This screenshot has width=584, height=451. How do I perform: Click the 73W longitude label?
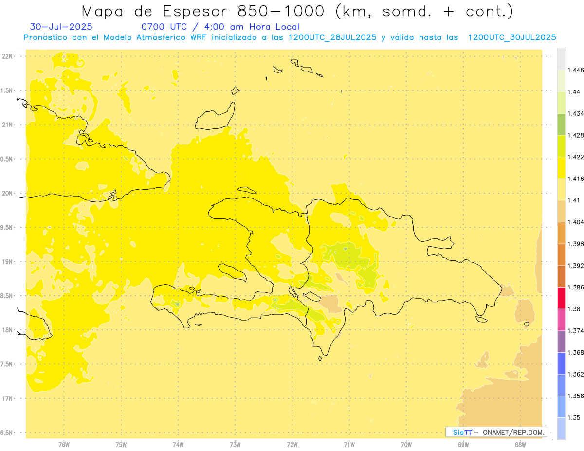pos(235,445)
